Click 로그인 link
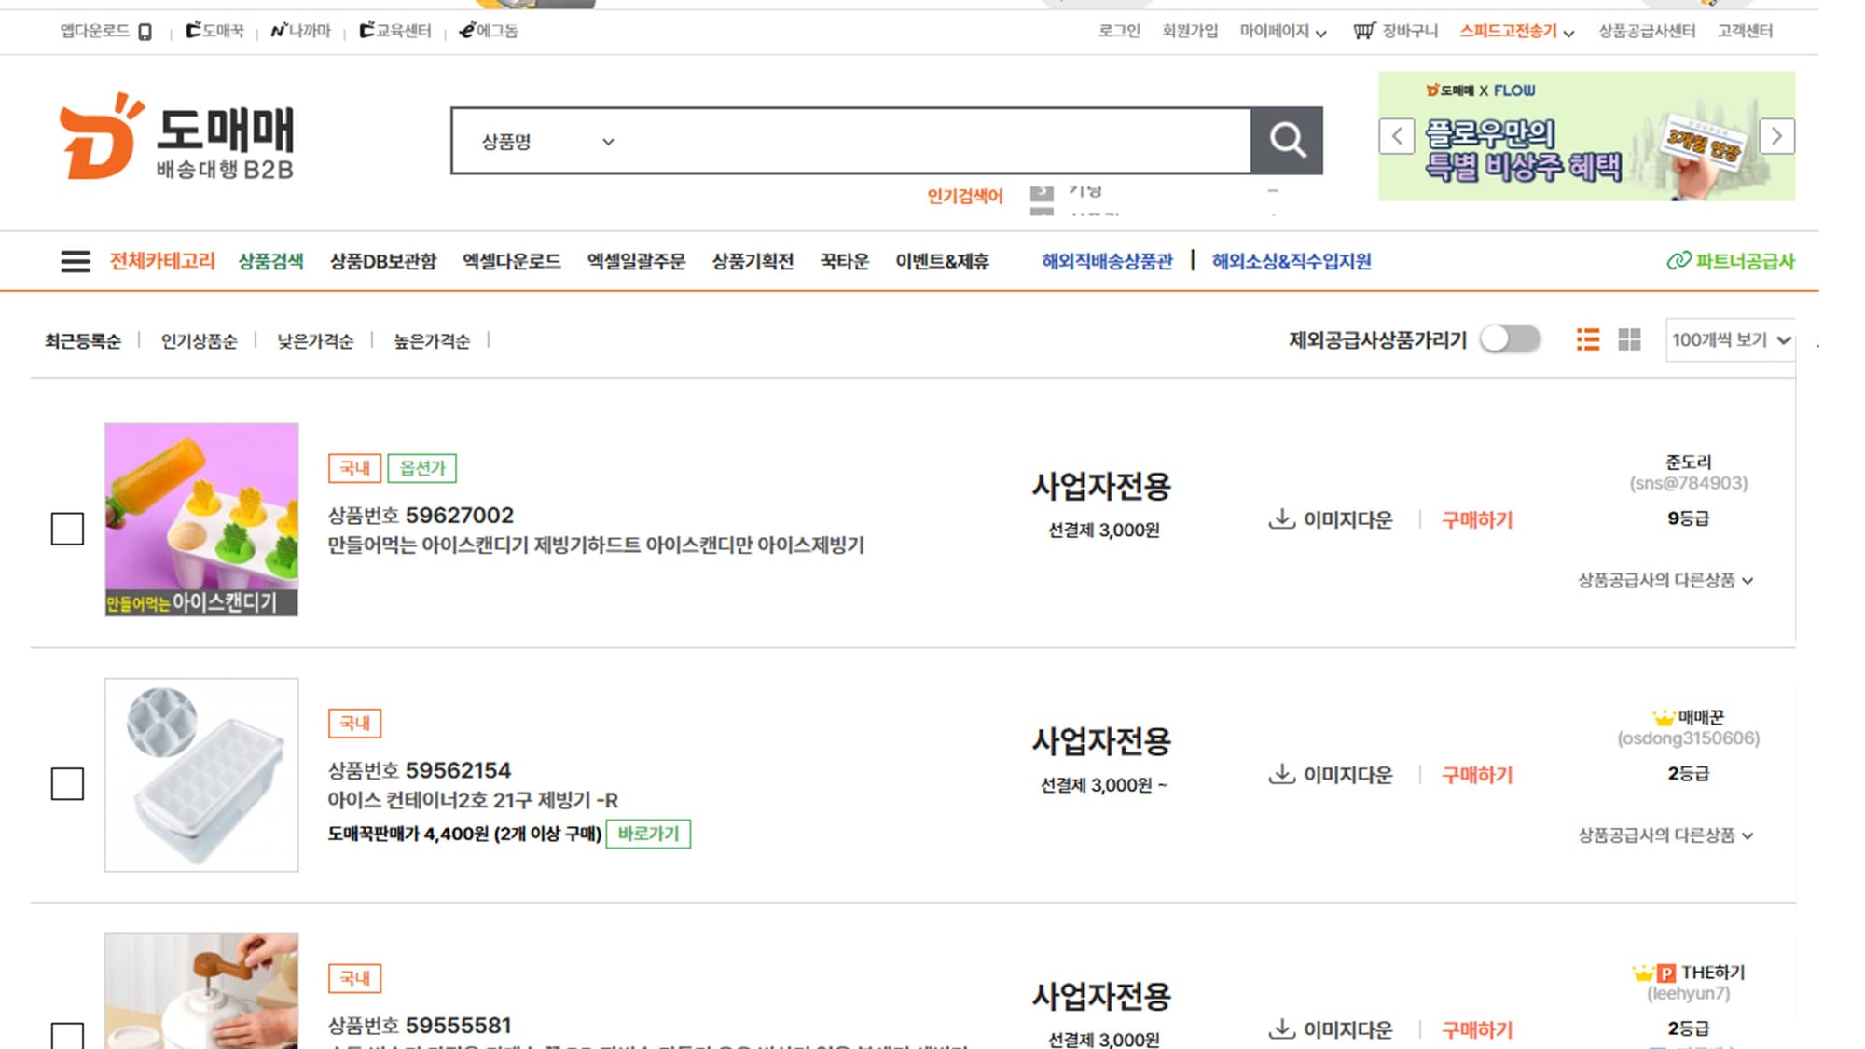The image size is (1865, 1049). (1119, 31)
